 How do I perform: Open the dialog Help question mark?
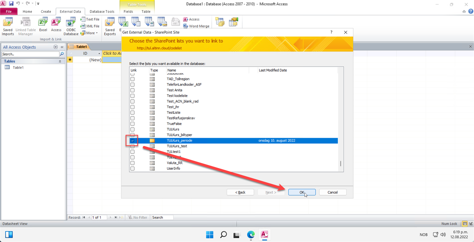click(x=331, y=32)
